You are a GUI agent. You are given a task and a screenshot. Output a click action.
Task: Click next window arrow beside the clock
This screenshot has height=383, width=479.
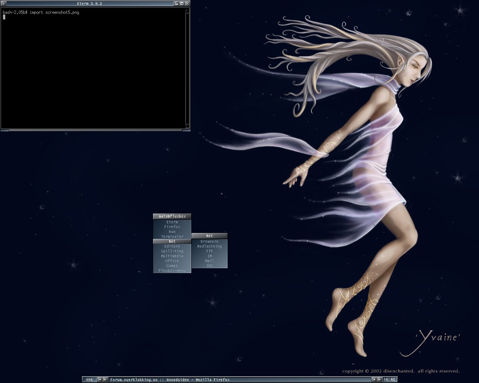coord(379,380)
